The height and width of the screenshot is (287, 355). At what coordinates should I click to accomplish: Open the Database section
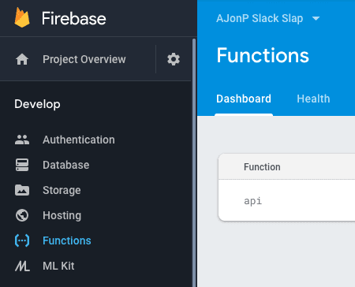click(66, 165)
